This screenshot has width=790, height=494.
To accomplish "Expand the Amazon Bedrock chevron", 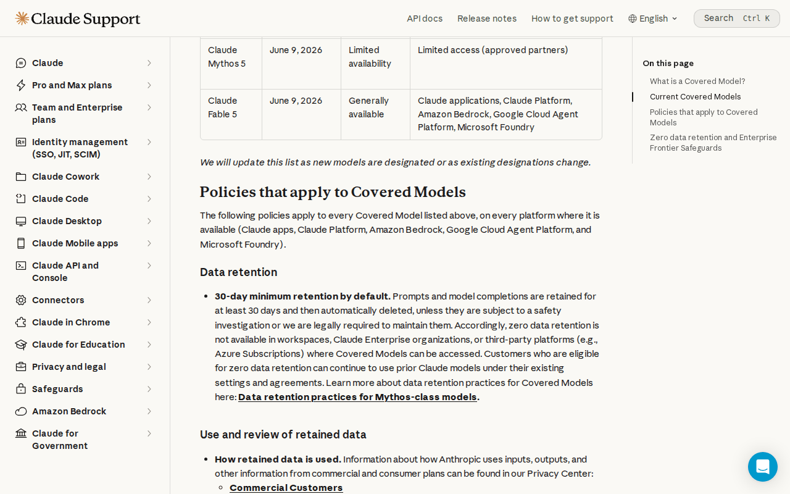I will (149, 411).
